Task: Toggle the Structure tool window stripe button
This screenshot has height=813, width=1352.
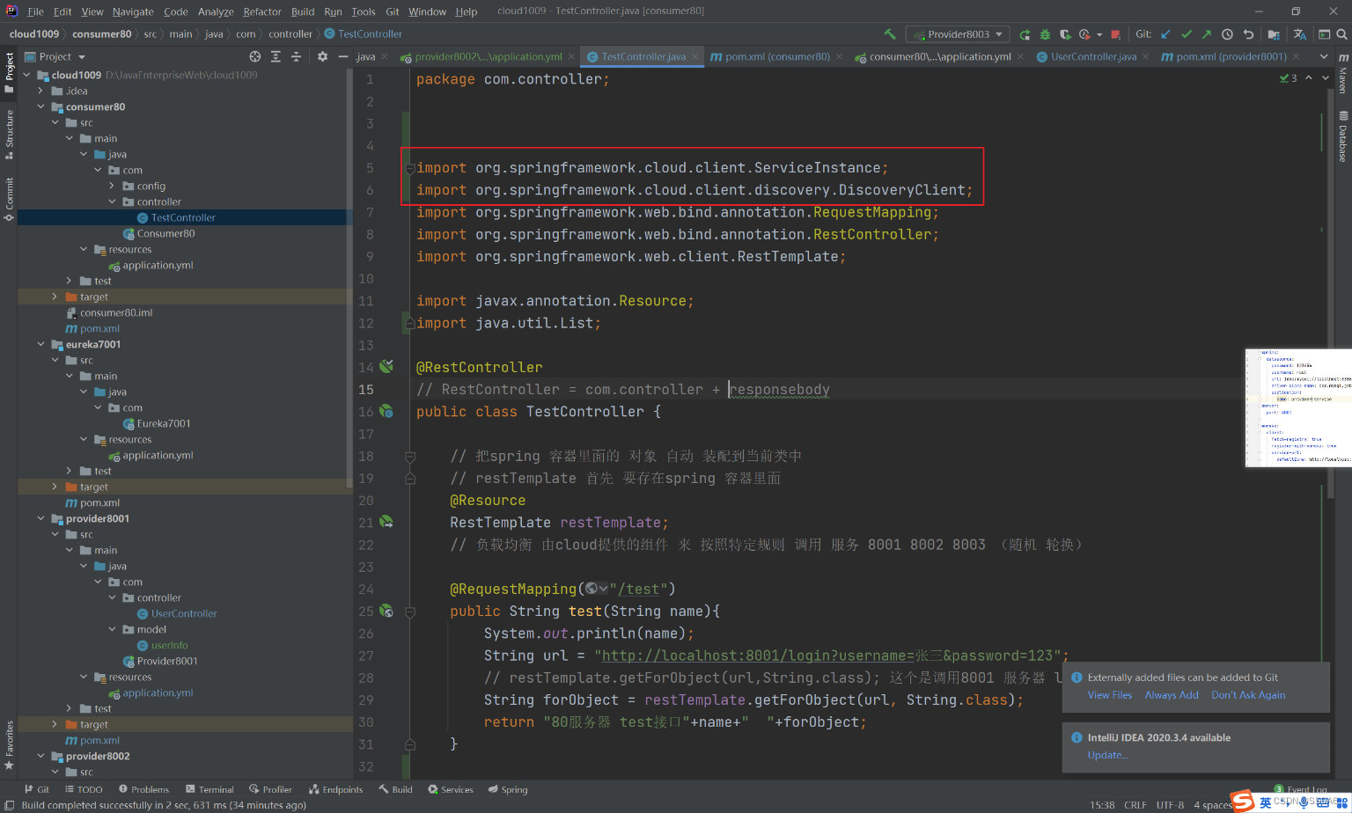Action: point(9,134)
